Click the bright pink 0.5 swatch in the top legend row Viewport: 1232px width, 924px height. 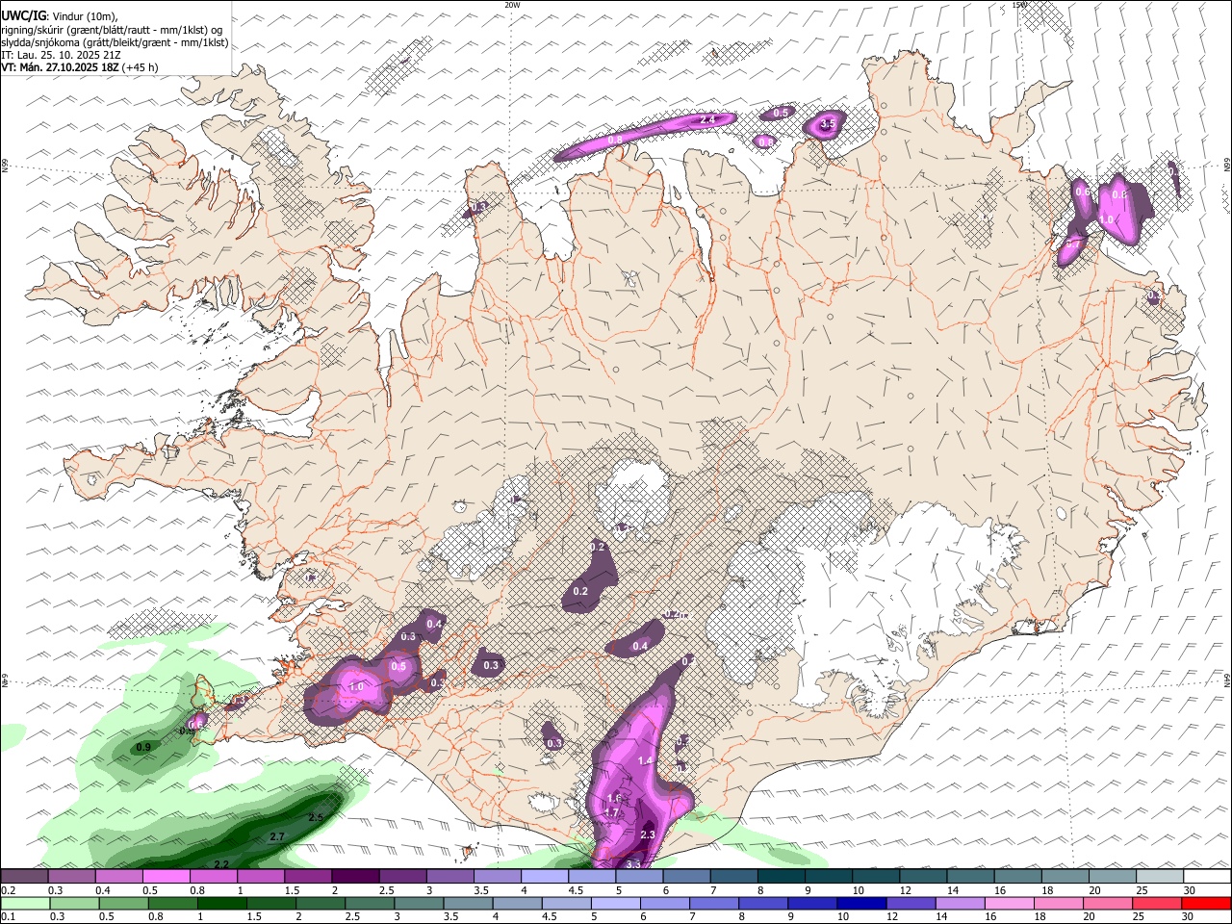coord(166,877)
